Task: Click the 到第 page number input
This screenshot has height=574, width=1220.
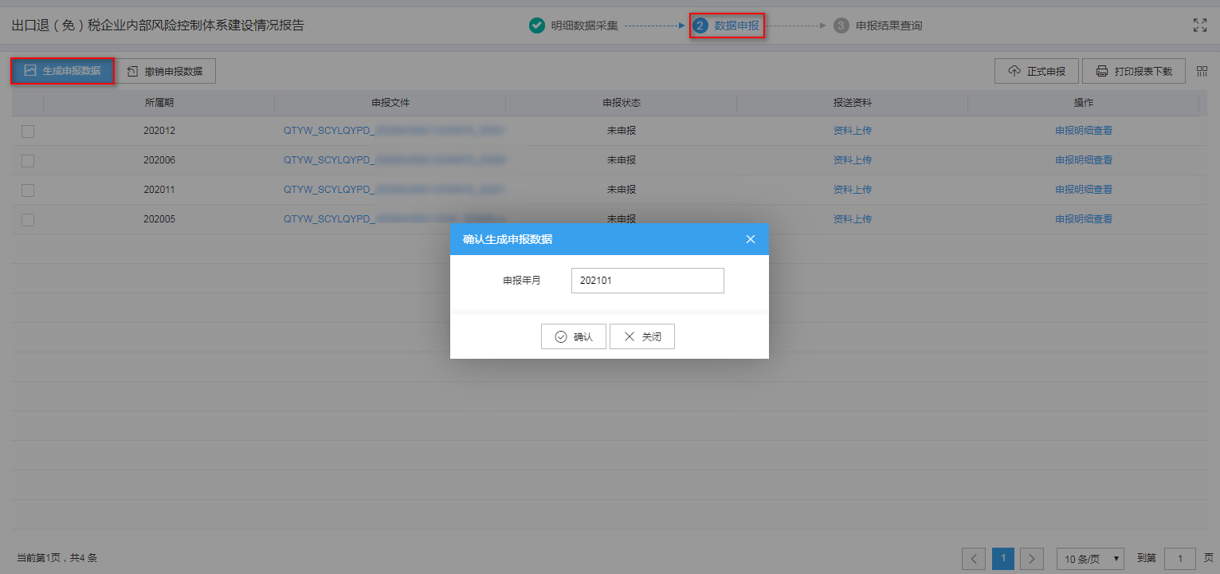Action: tap(1180, 559)
